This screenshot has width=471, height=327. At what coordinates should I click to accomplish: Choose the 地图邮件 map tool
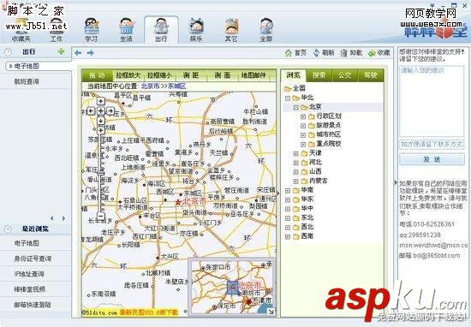tap(253, 75)
